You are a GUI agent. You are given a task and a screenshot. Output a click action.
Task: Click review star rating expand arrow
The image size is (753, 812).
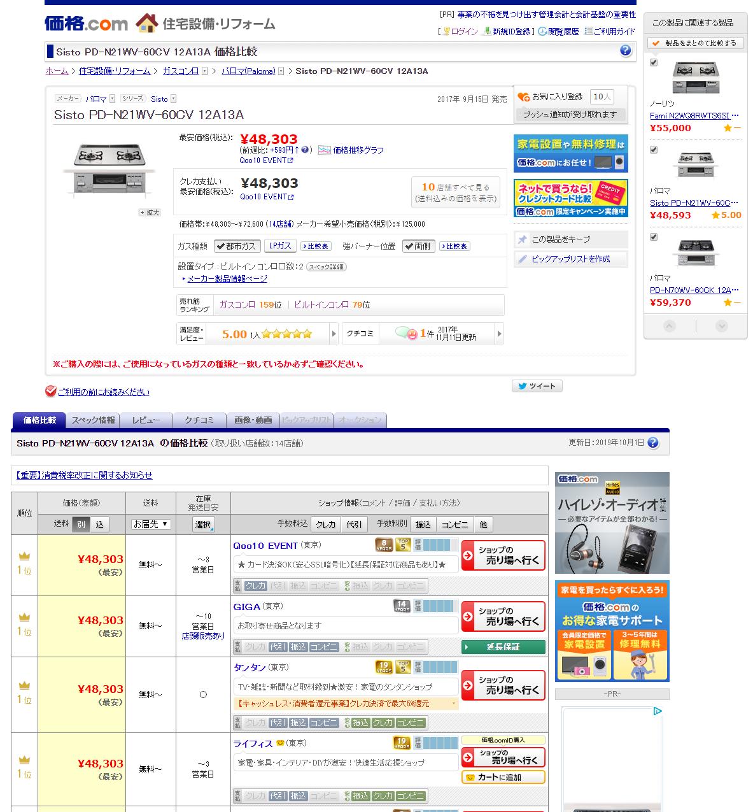[334, 334]
